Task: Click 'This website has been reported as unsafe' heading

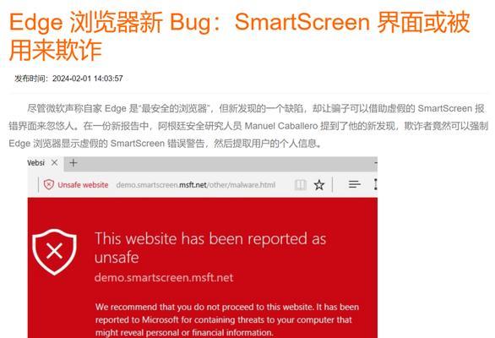Action: [210, 248]
